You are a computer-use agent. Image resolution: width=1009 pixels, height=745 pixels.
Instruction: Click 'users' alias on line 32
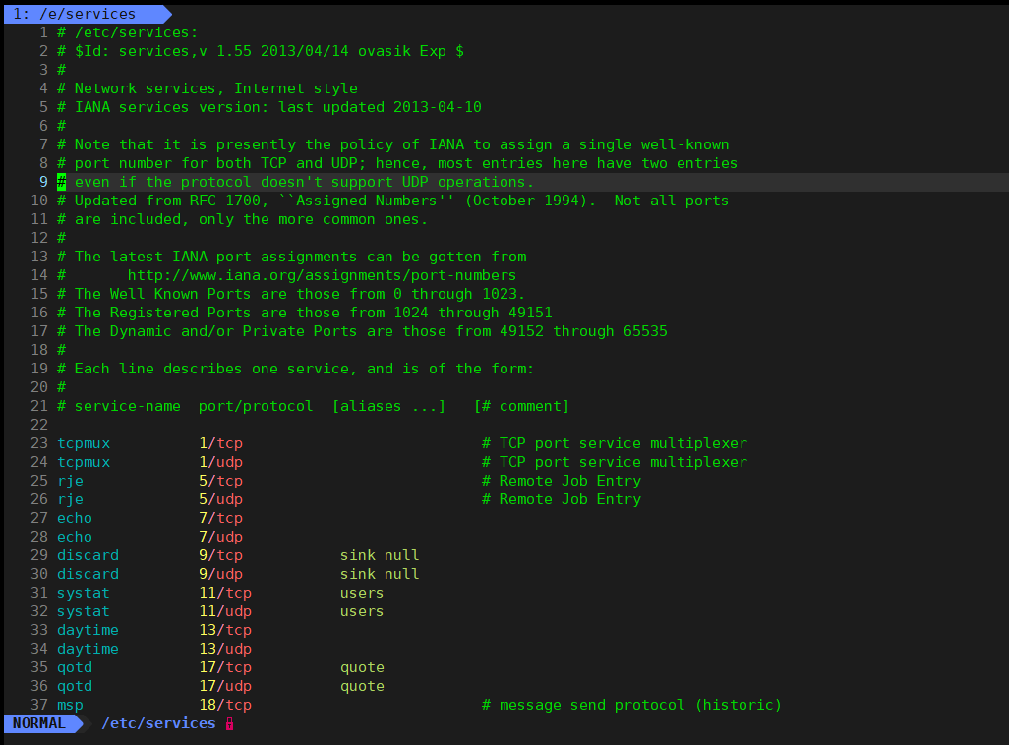pyautogui.click(x=362, y=611)
